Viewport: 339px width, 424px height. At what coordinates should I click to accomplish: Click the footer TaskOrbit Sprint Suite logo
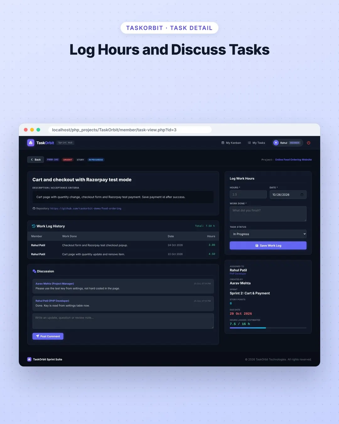coord(29,359)
